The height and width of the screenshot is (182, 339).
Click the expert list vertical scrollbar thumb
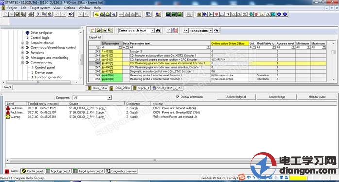click(x=333, y=52)
